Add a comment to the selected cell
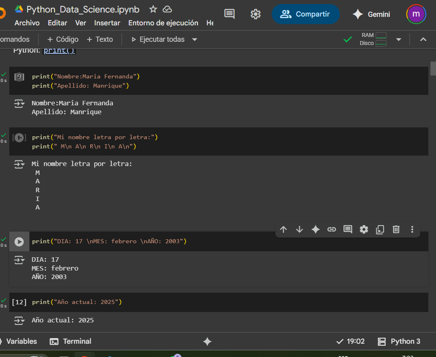 tap(348, 229)
